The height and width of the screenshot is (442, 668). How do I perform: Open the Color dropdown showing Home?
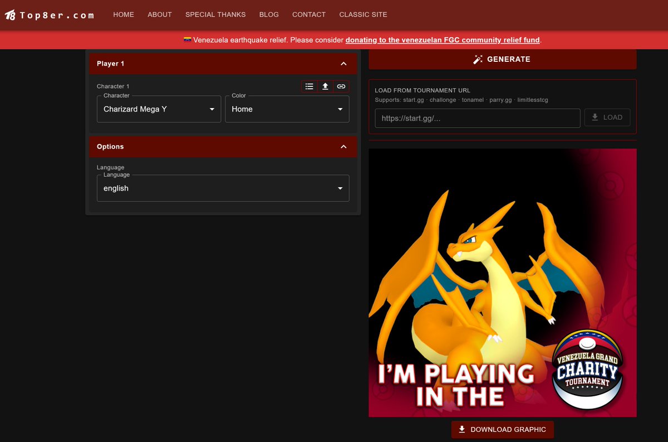287,109
